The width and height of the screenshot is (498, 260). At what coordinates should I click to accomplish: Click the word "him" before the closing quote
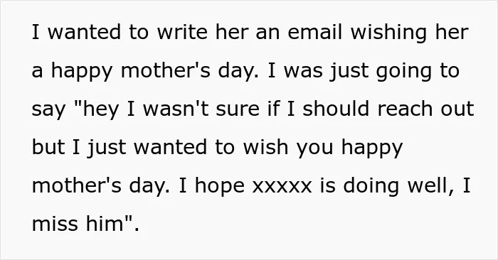[102, 224]
